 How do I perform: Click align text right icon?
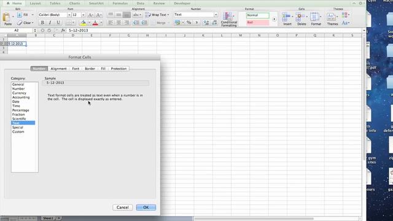126,23
